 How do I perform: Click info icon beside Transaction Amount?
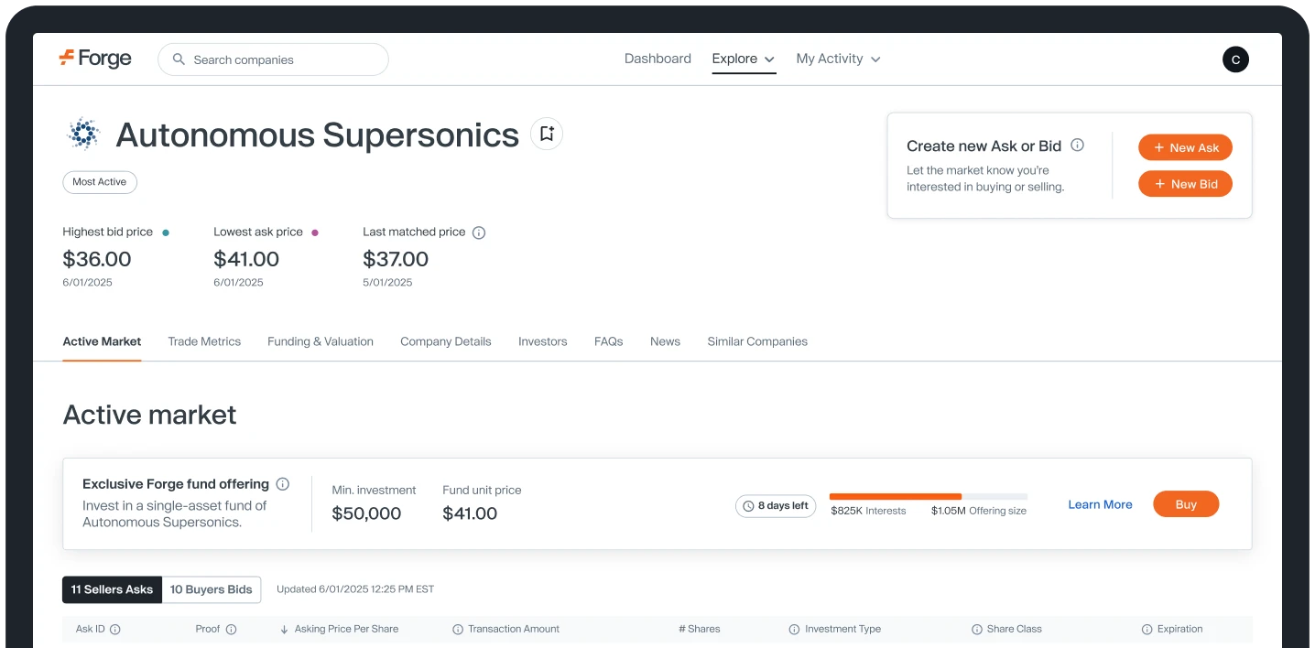458,629
